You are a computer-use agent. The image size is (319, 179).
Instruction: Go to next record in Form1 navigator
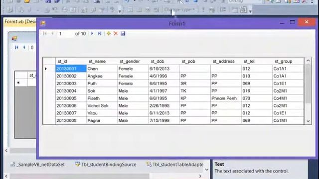[x=92, y=33]
